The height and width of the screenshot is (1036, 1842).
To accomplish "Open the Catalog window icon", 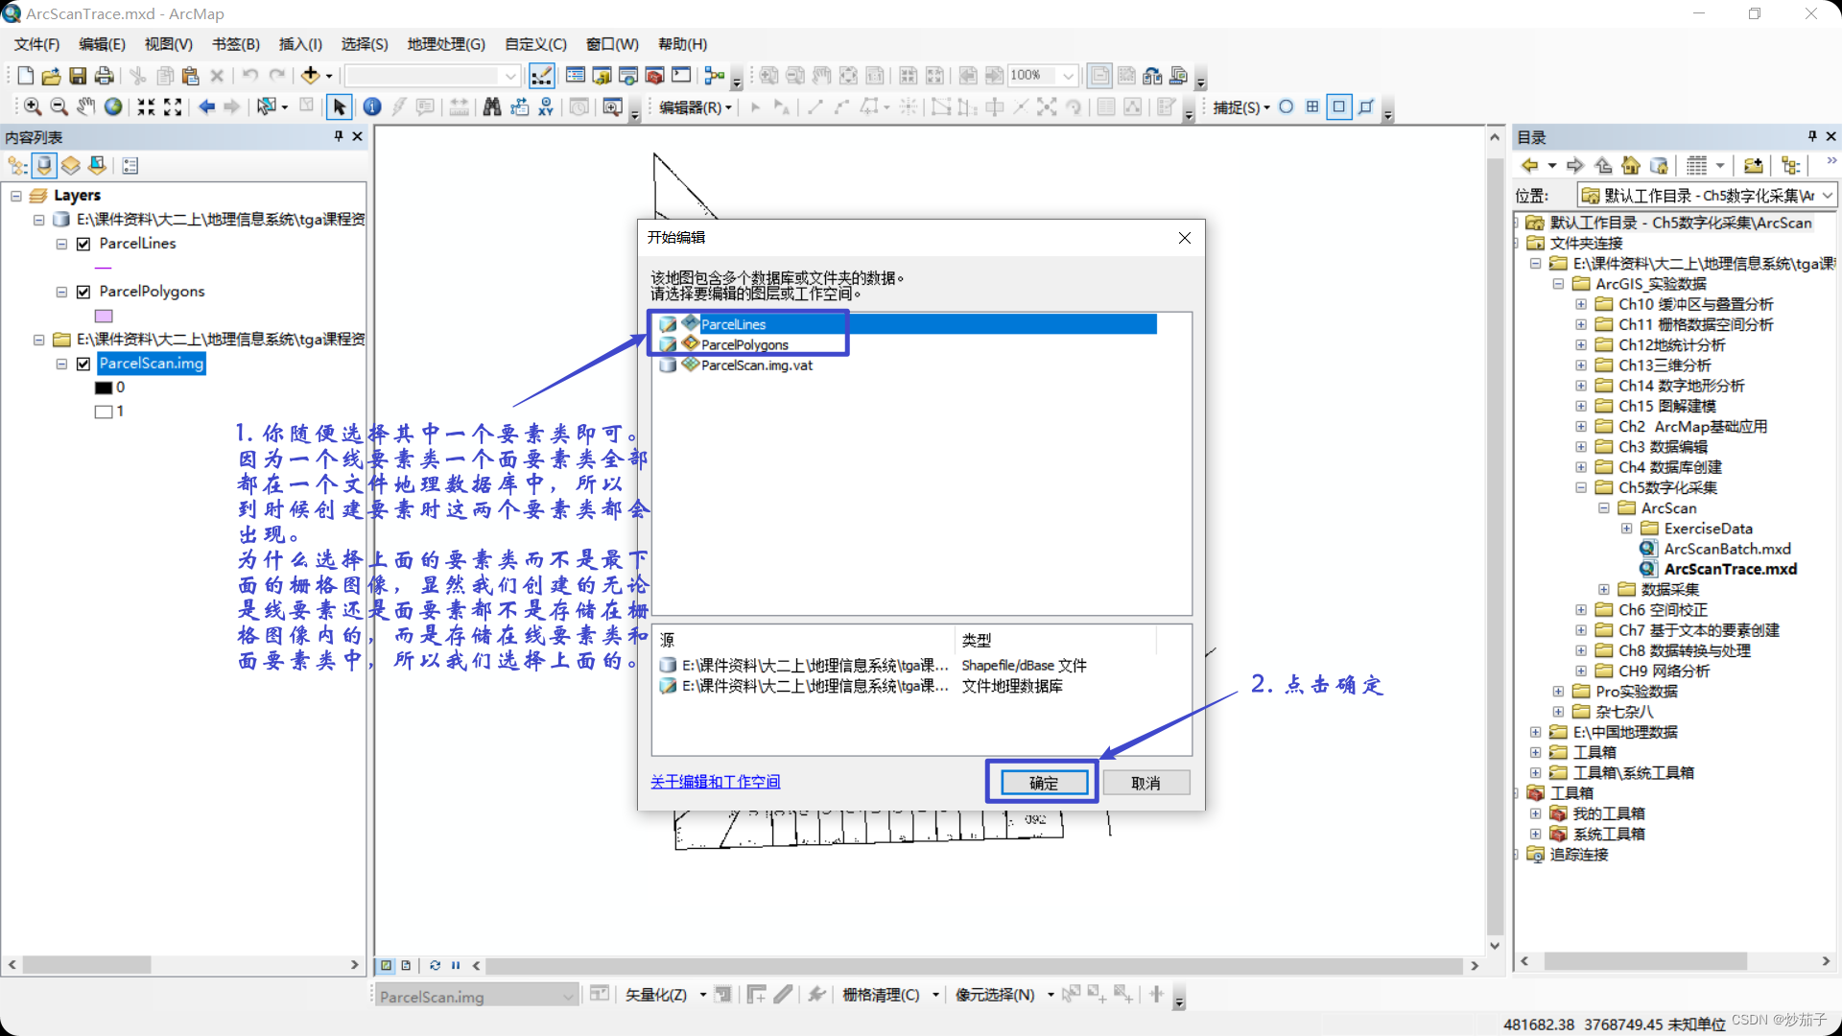I will pyautogui.click(x=602, y=76).
